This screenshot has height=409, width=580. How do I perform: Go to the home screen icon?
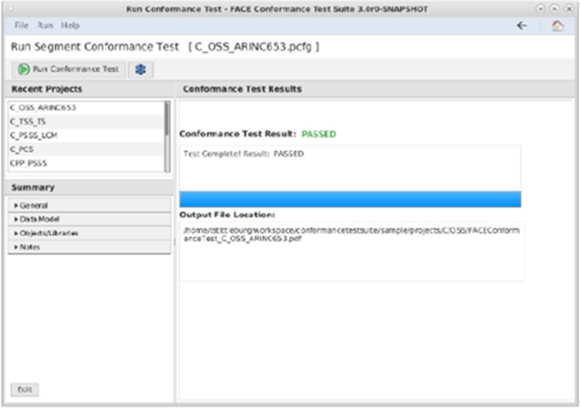pos(557,25)
